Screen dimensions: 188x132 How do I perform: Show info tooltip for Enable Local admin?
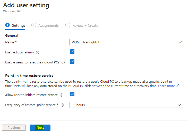(x=38, y=52)
